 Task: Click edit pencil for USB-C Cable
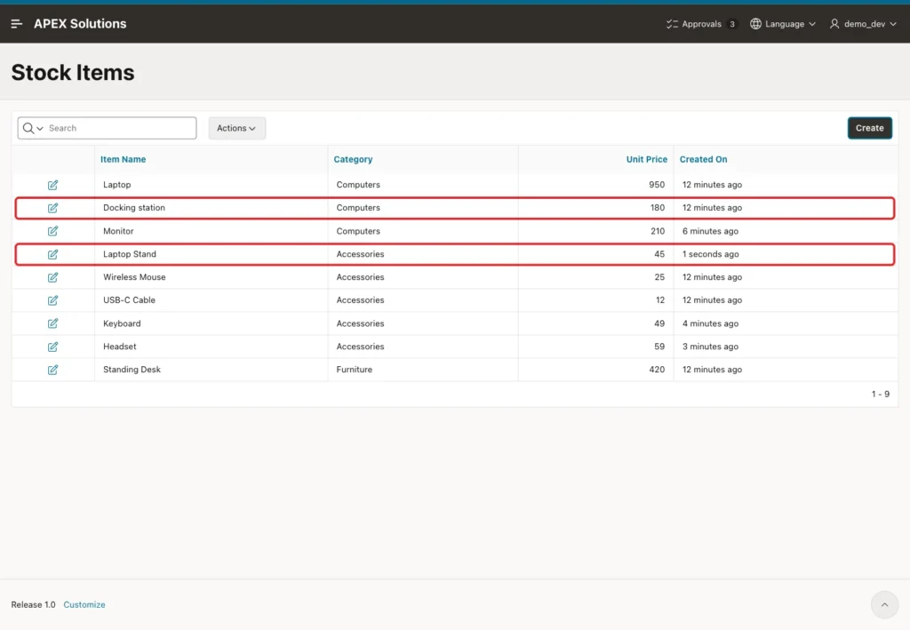(52, 300)
